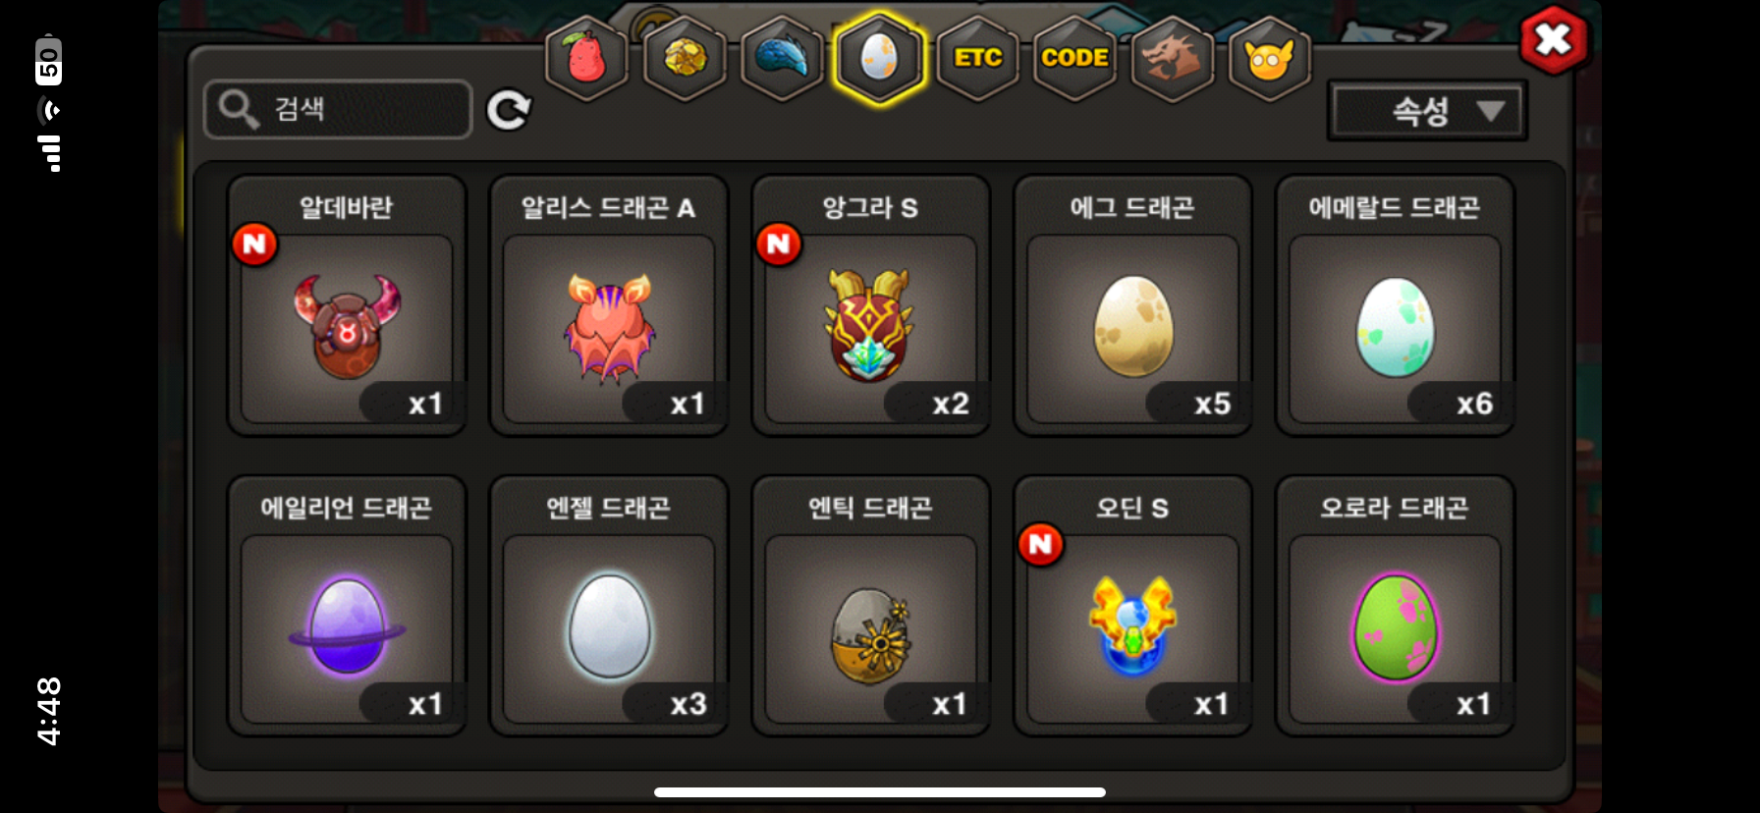Screen dimensions: 1760x813
Task: Close the inventory with the red X
Action: [1553, 40]
